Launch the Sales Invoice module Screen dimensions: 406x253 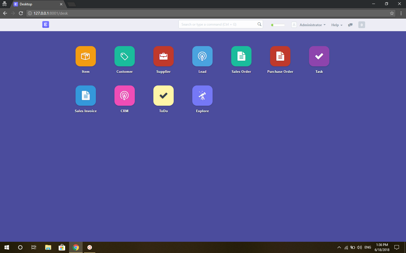pos(86,96)
